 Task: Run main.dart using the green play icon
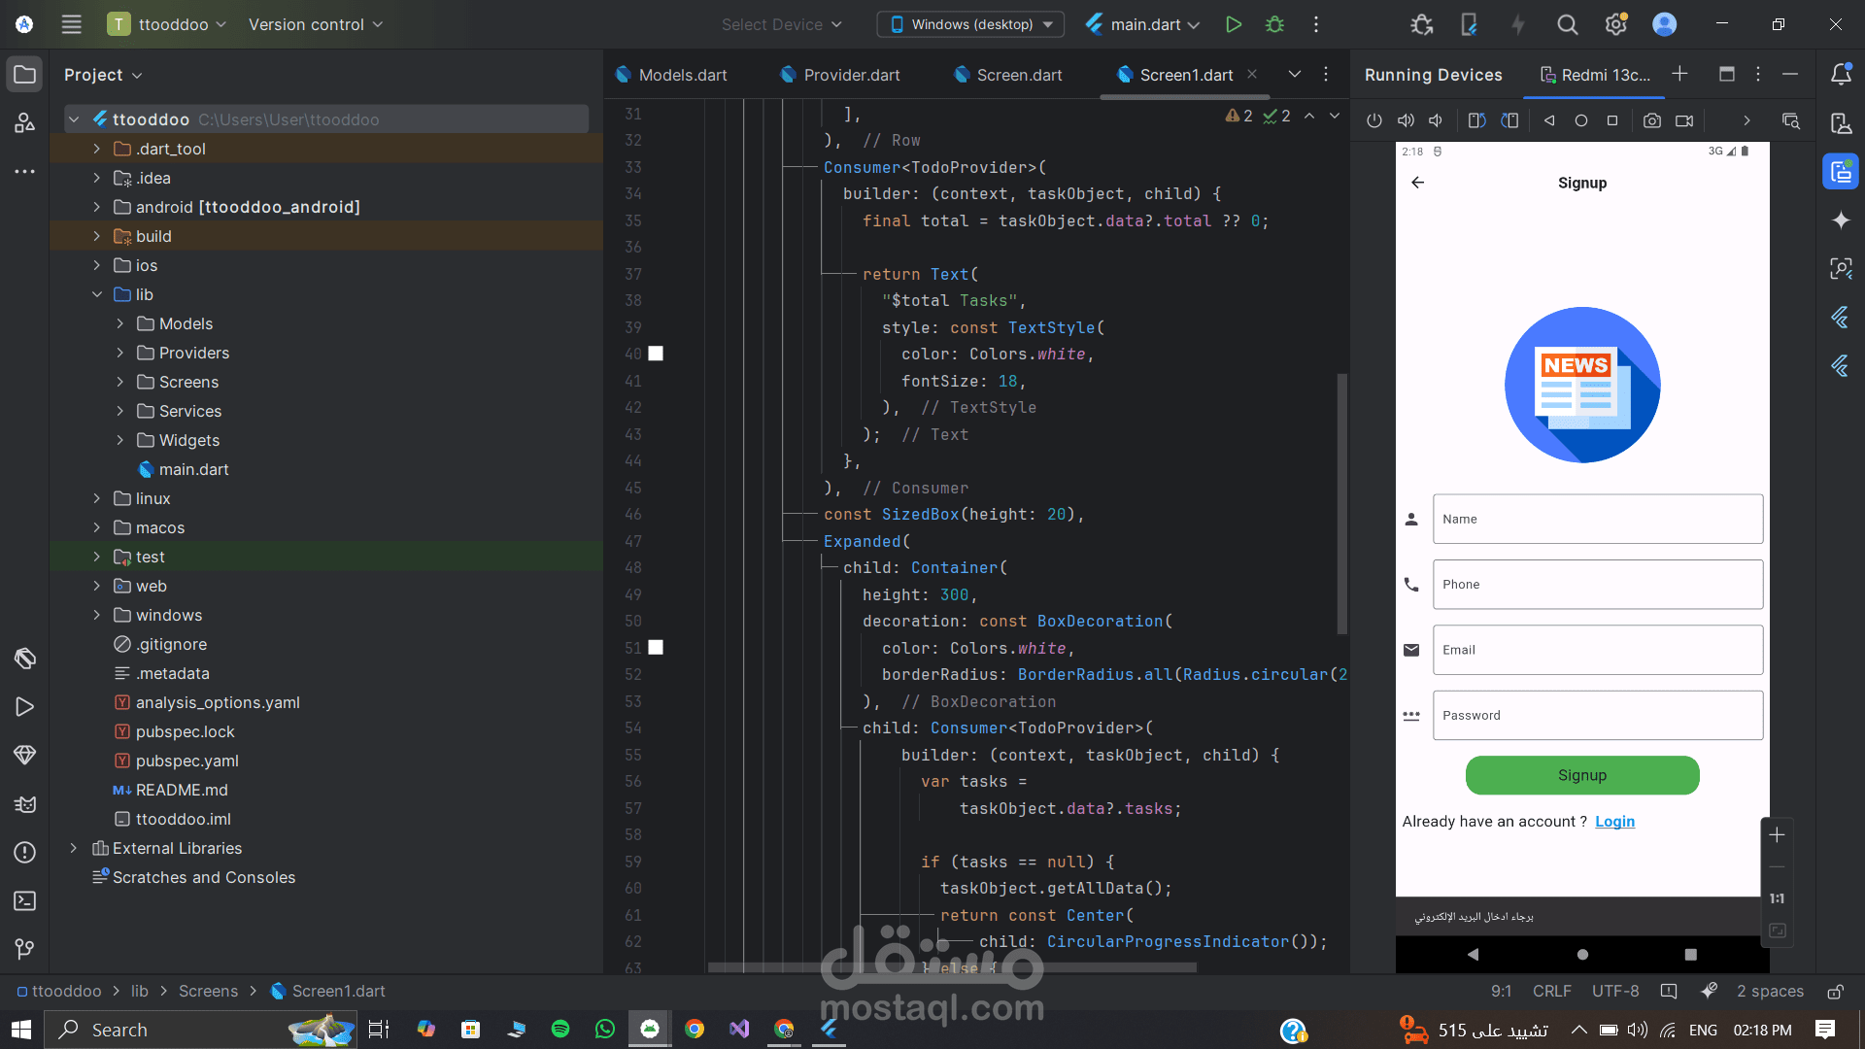pyautogui.click(x=1234, y=24)
